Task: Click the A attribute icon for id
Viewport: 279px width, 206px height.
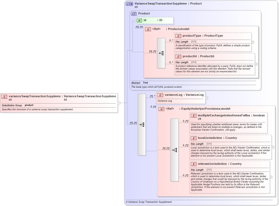Action: point(139,21)
